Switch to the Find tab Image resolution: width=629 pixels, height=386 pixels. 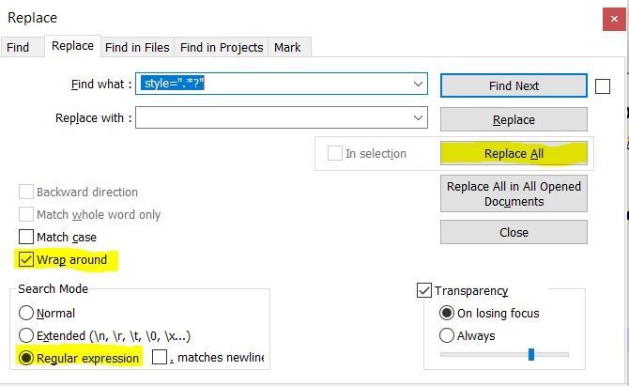(18, 47)
